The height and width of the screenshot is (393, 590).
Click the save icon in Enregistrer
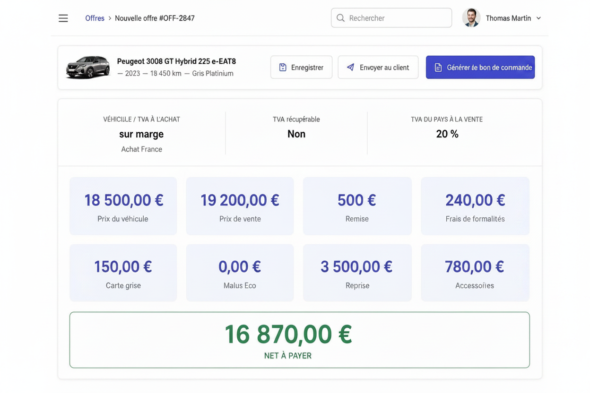point(283,68)
